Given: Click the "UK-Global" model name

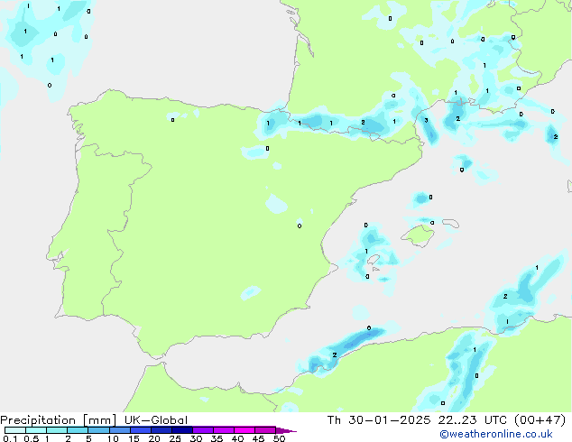Looking at the screenshot, I should click(156, 420).
